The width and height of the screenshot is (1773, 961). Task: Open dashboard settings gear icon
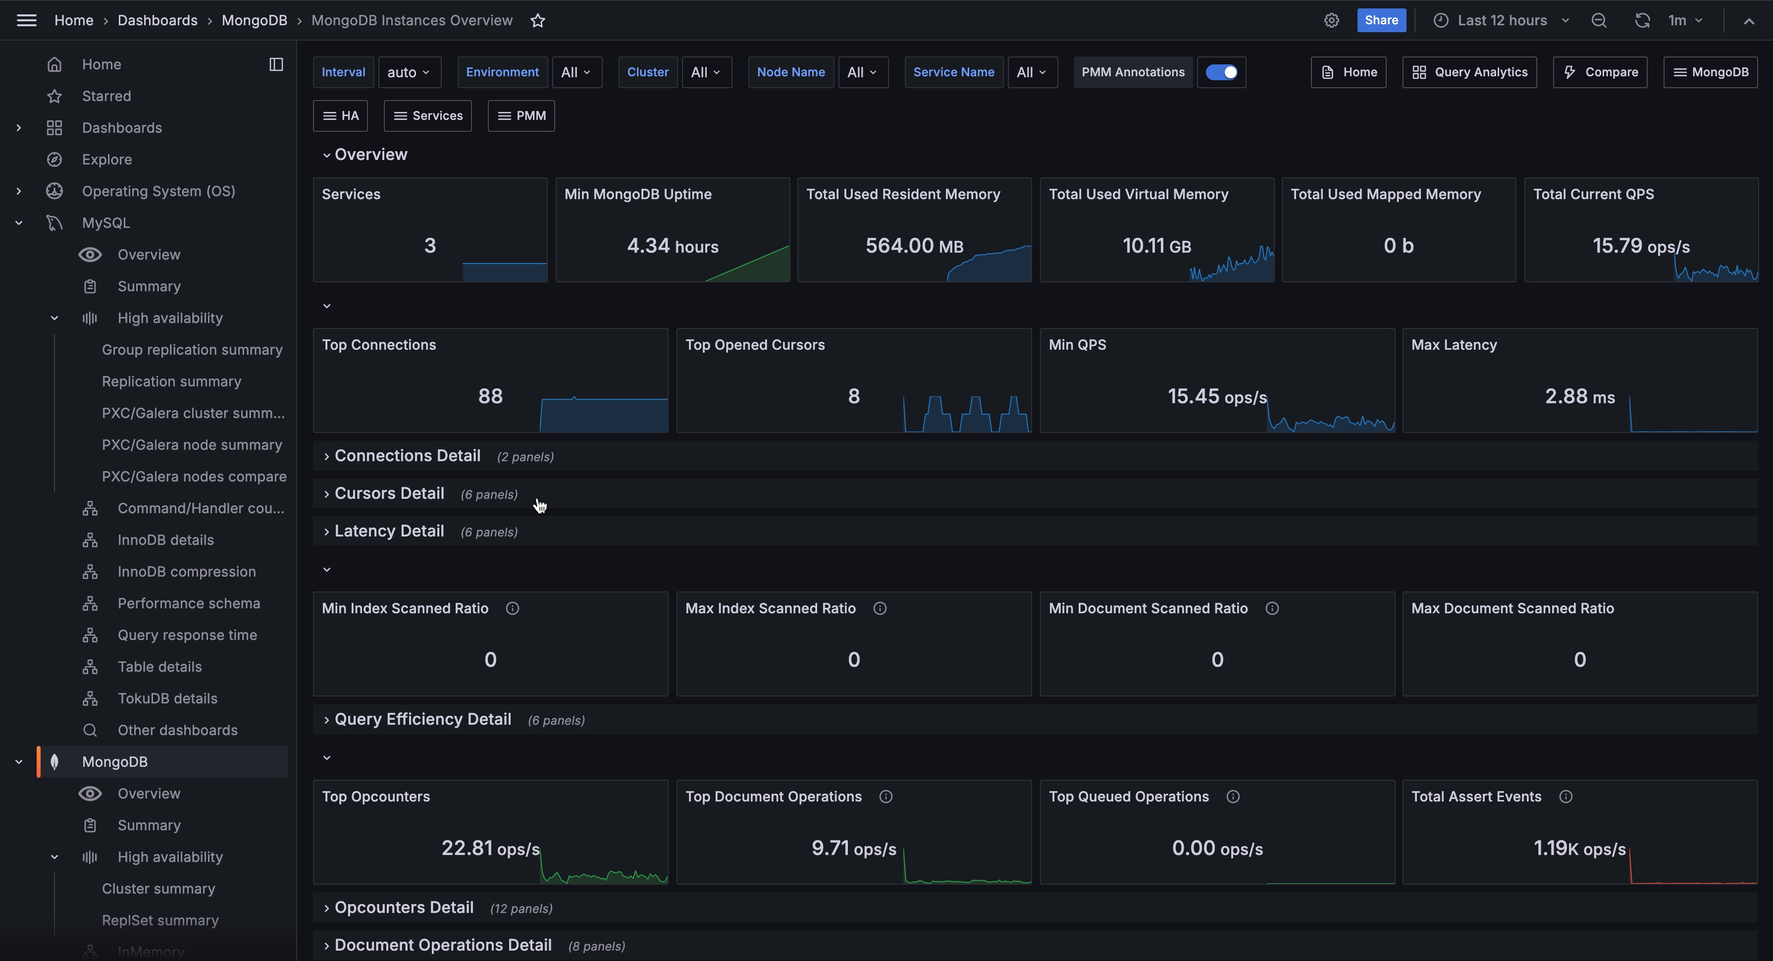pyautogui.click(x=1331, y=21)
